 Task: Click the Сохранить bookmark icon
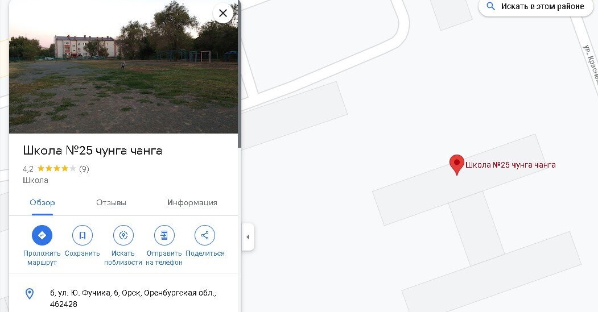(x=83, y=235)
